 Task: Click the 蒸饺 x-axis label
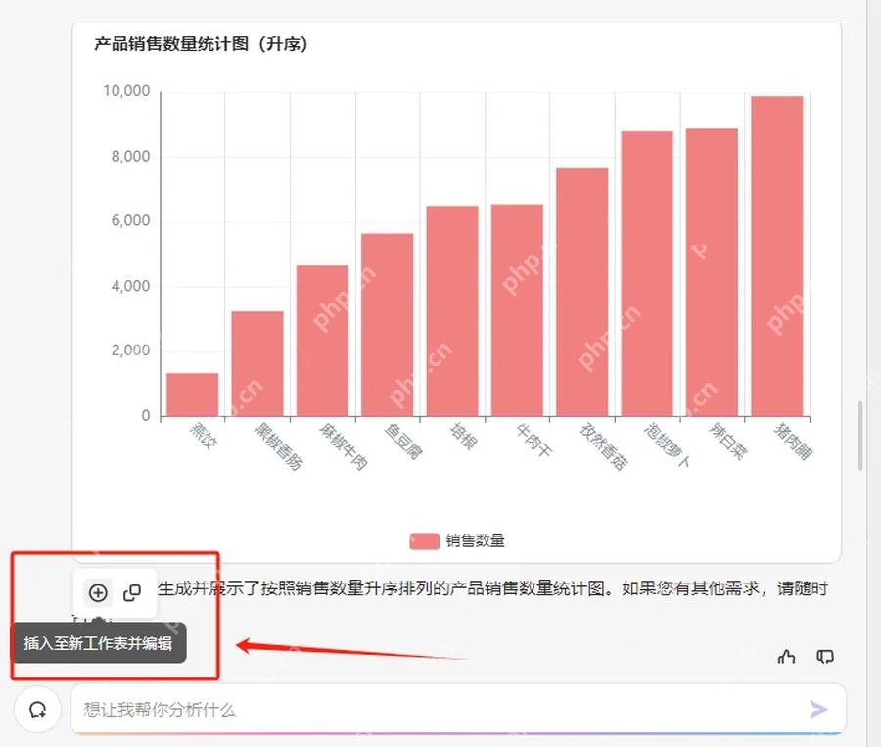tap(204, 437)
